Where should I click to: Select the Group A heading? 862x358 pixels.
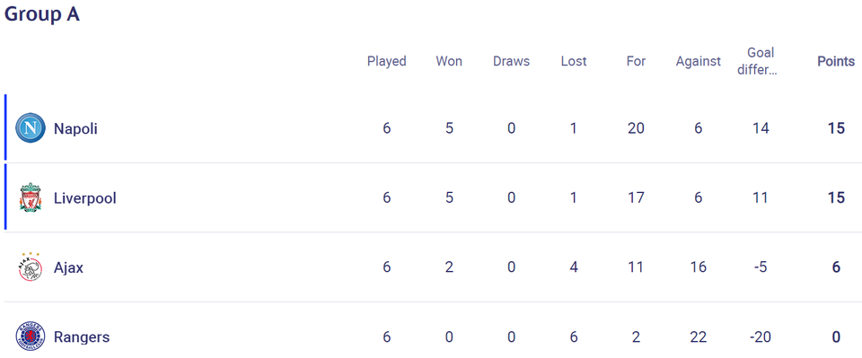tap(42, 14)
